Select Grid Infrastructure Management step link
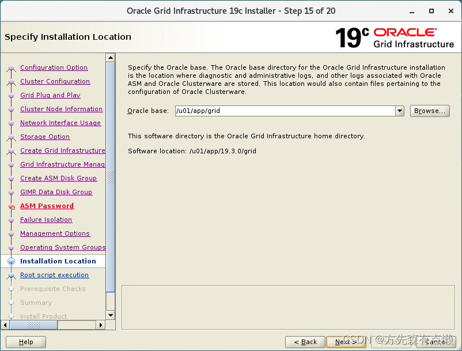Viewport: 462px width, 351px height. tap(62, 164)
